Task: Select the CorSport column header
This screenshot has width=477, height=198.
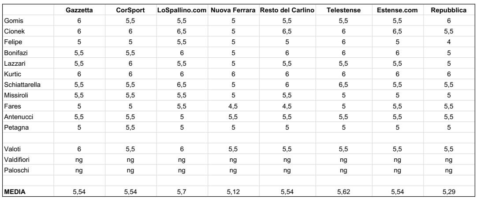Action: pyautogui.click(x=130, y=10)
